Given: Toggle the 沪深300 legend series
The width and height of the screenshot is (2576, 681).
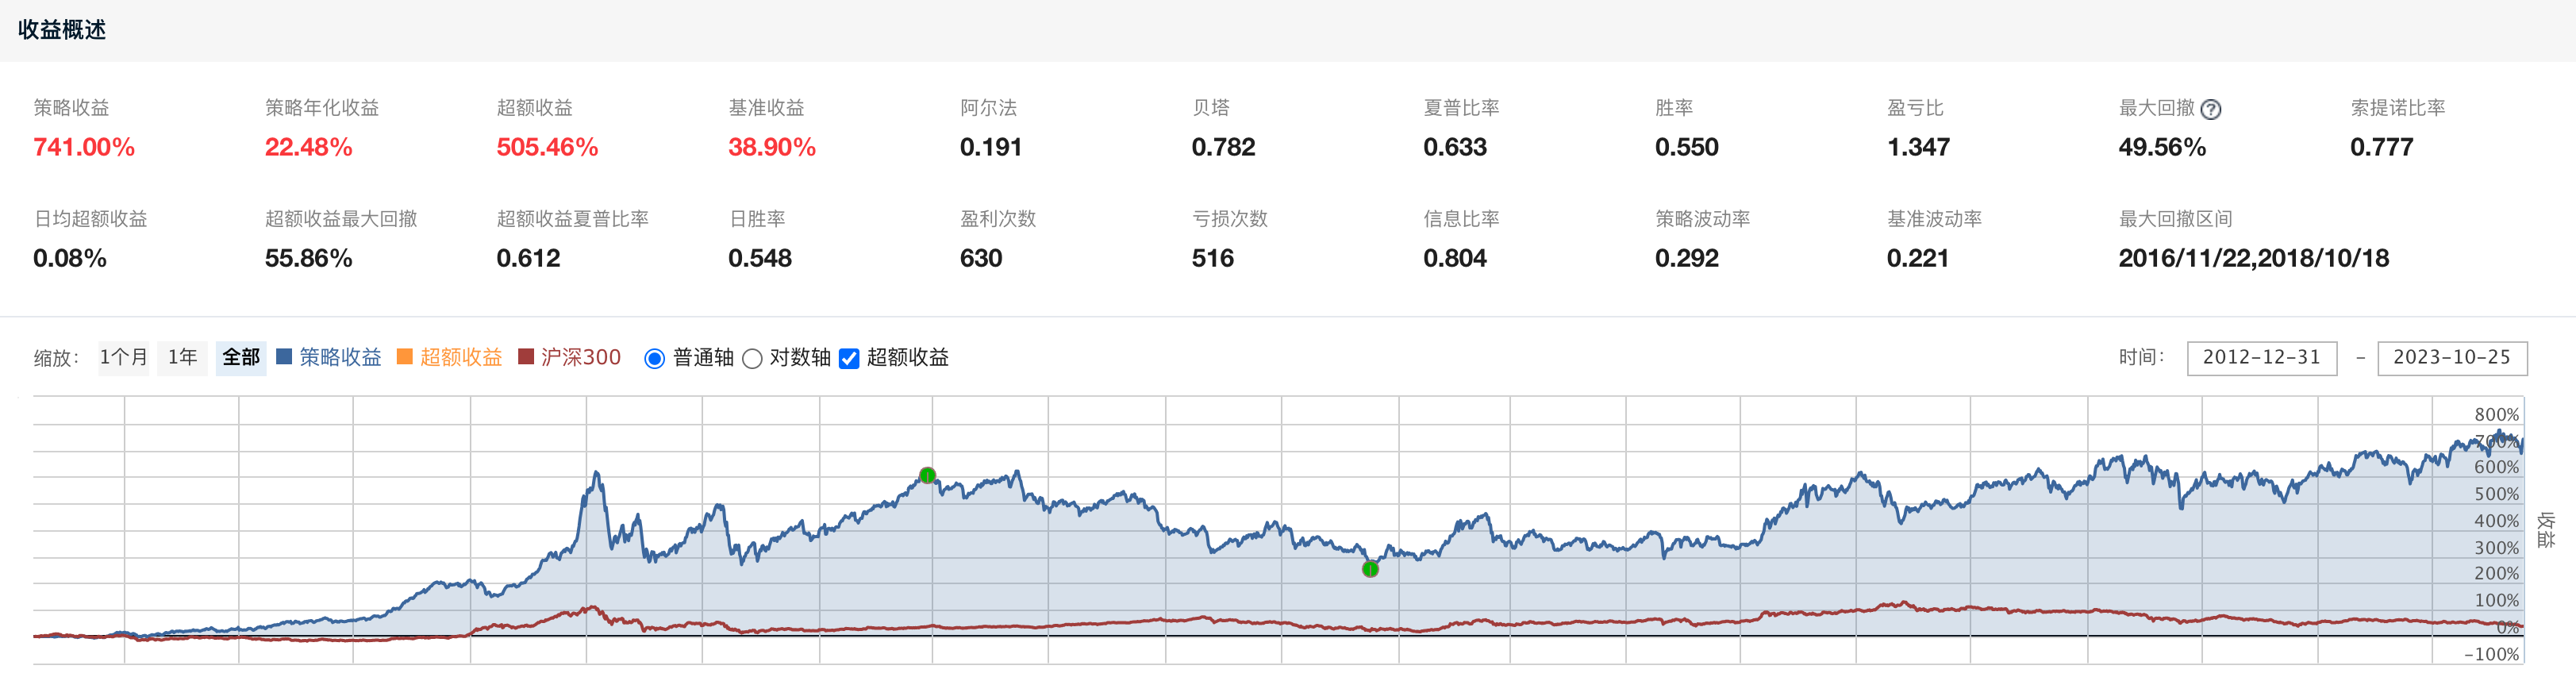Looking at the screenshot, I should 581,357.
